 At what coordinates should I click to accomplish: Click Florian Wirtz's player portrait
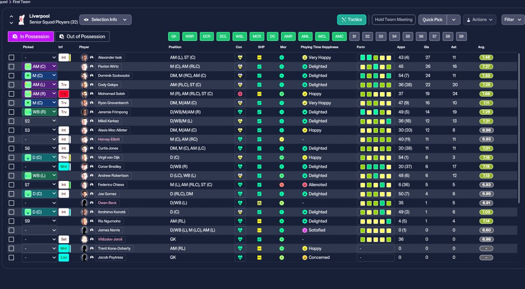84,67
